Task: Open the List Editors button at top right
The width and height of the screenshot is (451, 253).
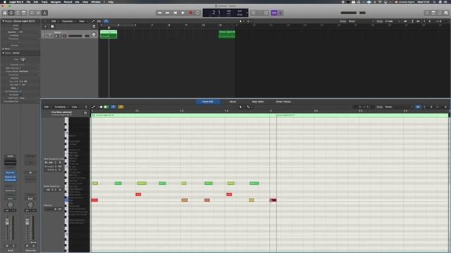Action: coord(427,13)
